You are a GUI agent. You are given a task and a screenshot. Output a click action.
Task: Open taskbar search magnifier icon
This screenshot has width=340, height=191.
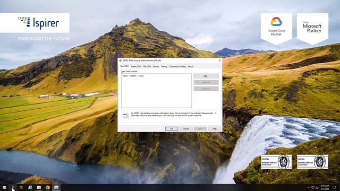(x=13, y=187)
